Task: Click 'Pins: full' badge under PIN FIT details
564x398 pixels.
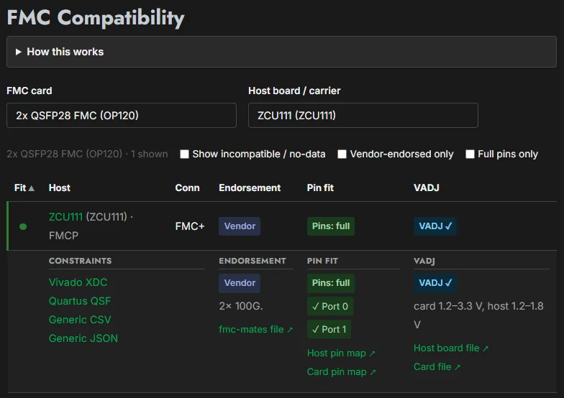Action: 331,283
